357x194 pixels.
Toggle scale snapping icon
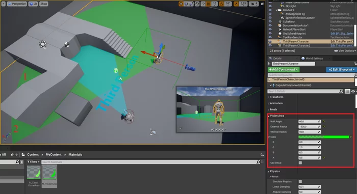(236, 4)
